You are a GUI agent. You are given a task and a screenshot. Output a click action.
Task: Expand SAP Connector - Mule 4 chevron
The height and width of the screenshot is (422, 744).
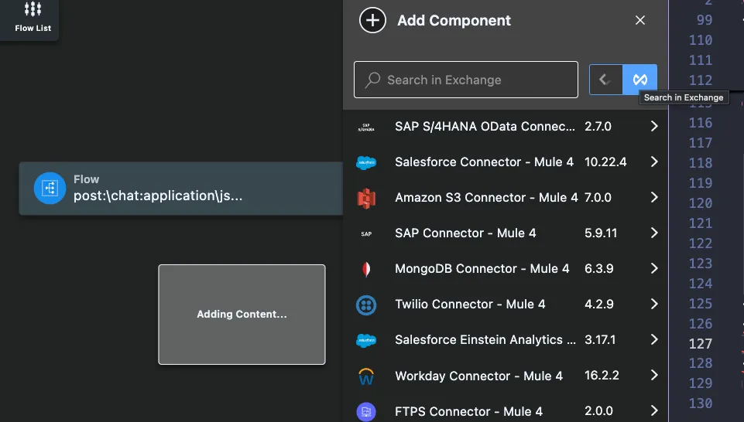point(654,233)
